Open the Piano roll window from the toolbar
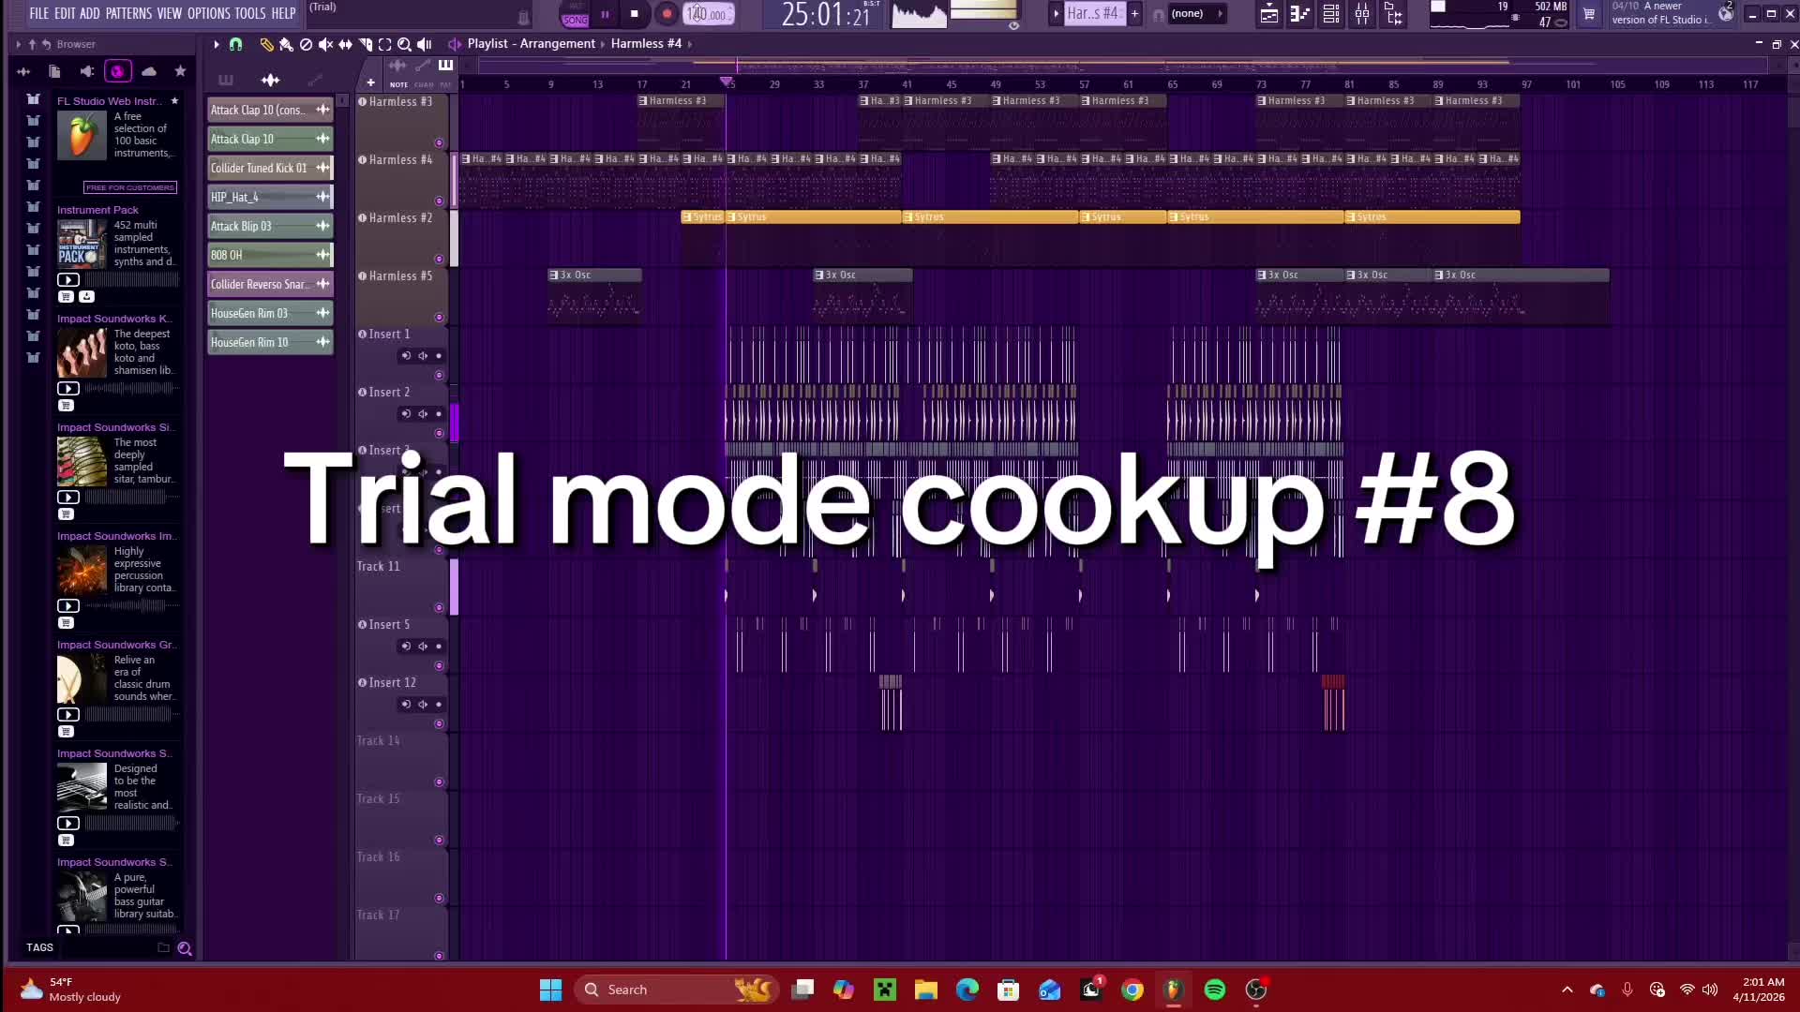1800x1012 pixels. click(x=1299, y=14)
